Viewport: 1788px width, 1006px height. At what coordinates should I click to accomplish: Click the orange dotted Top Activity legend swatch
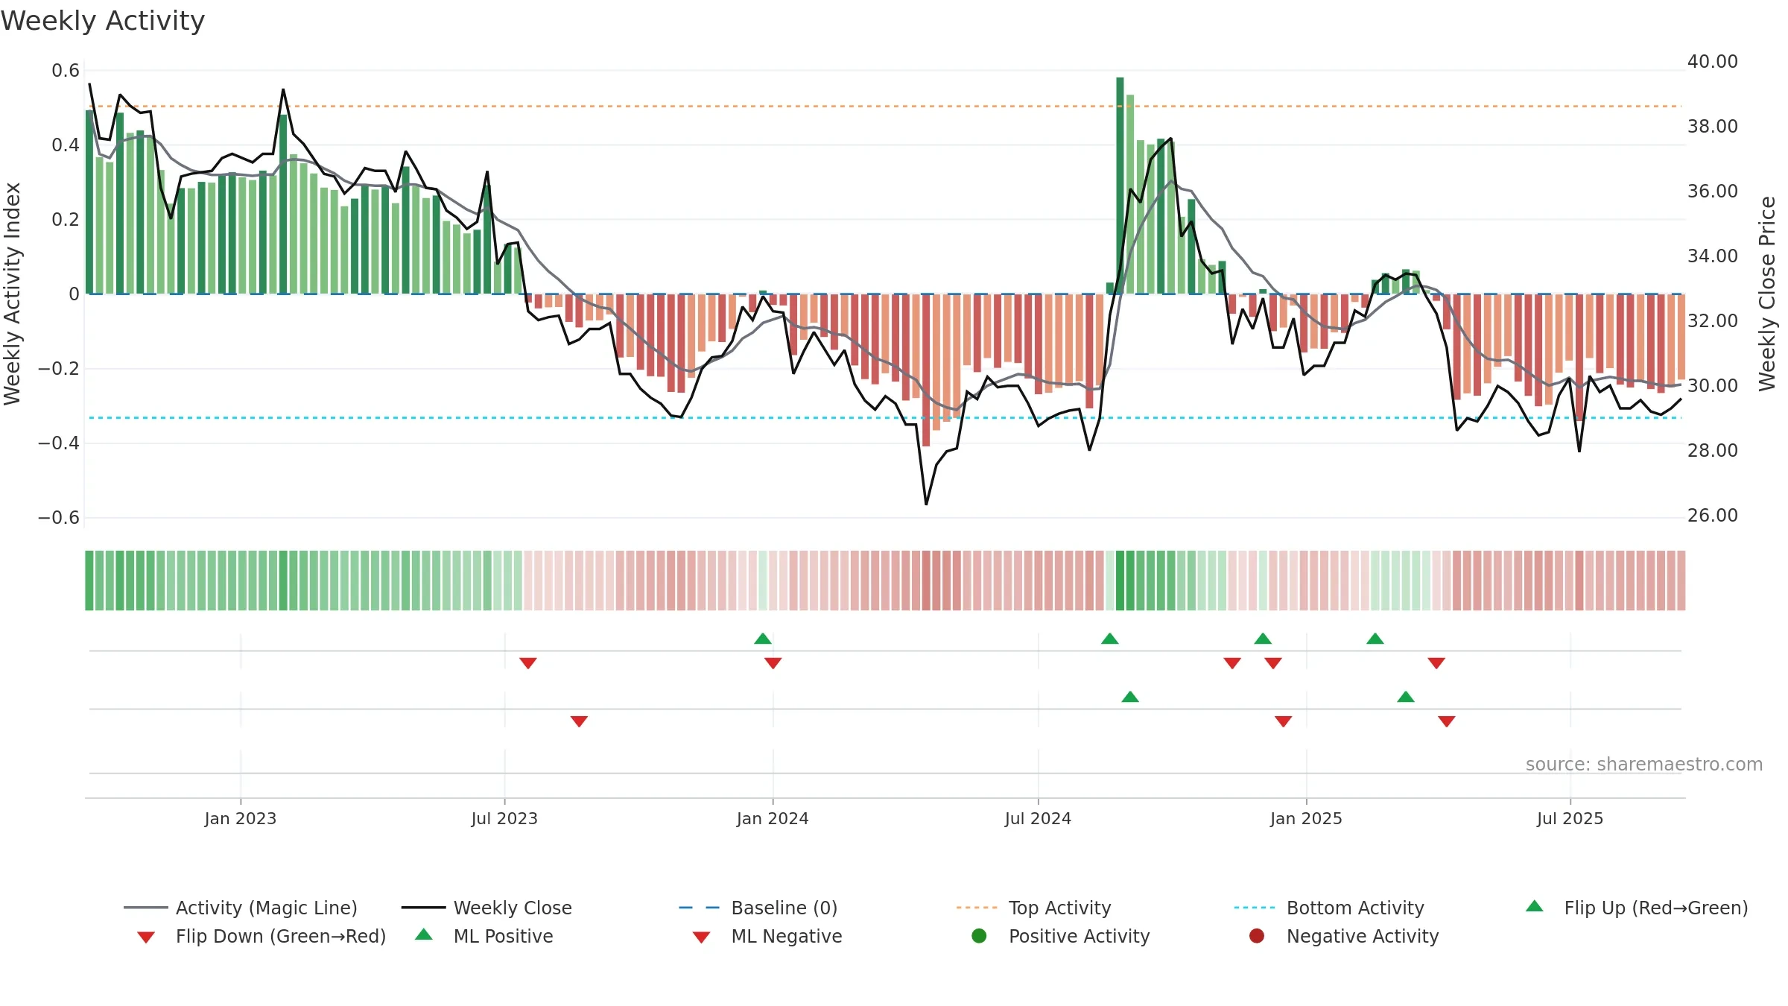(x=978, y=908)
